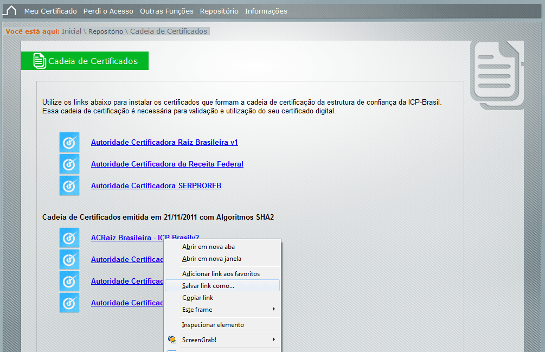Open Autoridade Certificadora SERPRORFB link
Image resolution: width=545 pixels, height=352 pixels.
click(156, 185)
